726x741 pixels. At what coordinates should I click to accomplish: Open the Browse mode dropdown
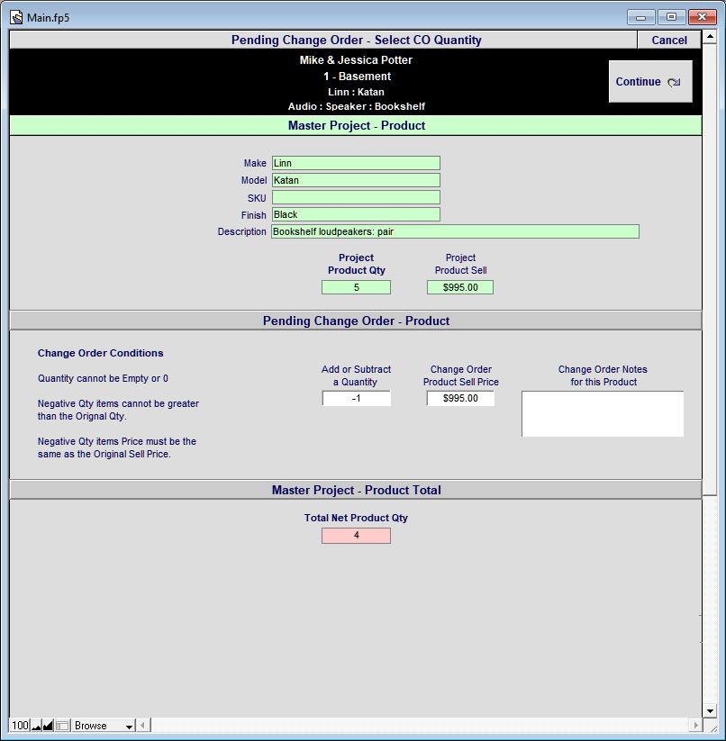(104, 726)
